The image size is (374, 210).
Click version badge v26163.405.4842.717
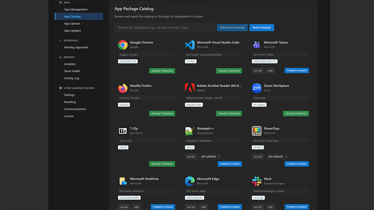[265, 61]
